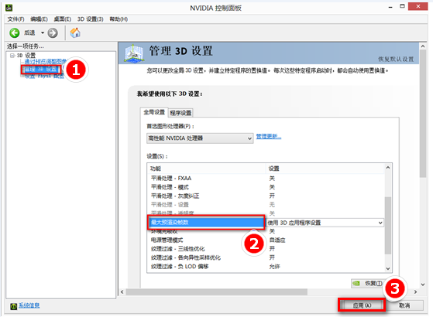Select 通过预览调整图像设置 in the tree

[46, 62]
